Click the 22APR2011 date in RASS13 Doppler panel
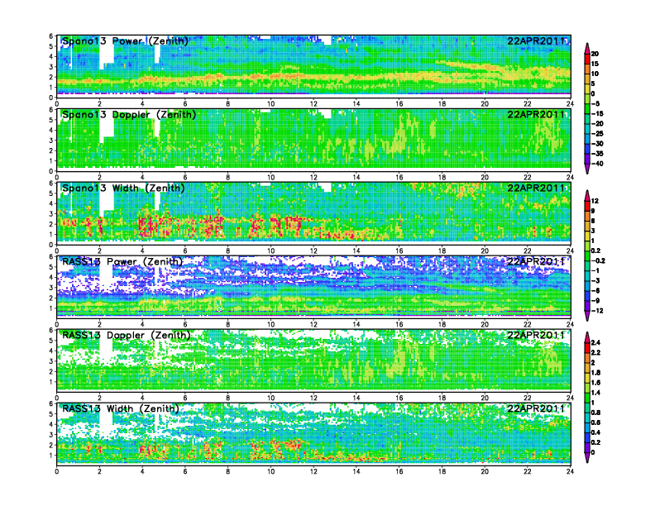Viewport: 655px width, 506px height. pos(536,335)
